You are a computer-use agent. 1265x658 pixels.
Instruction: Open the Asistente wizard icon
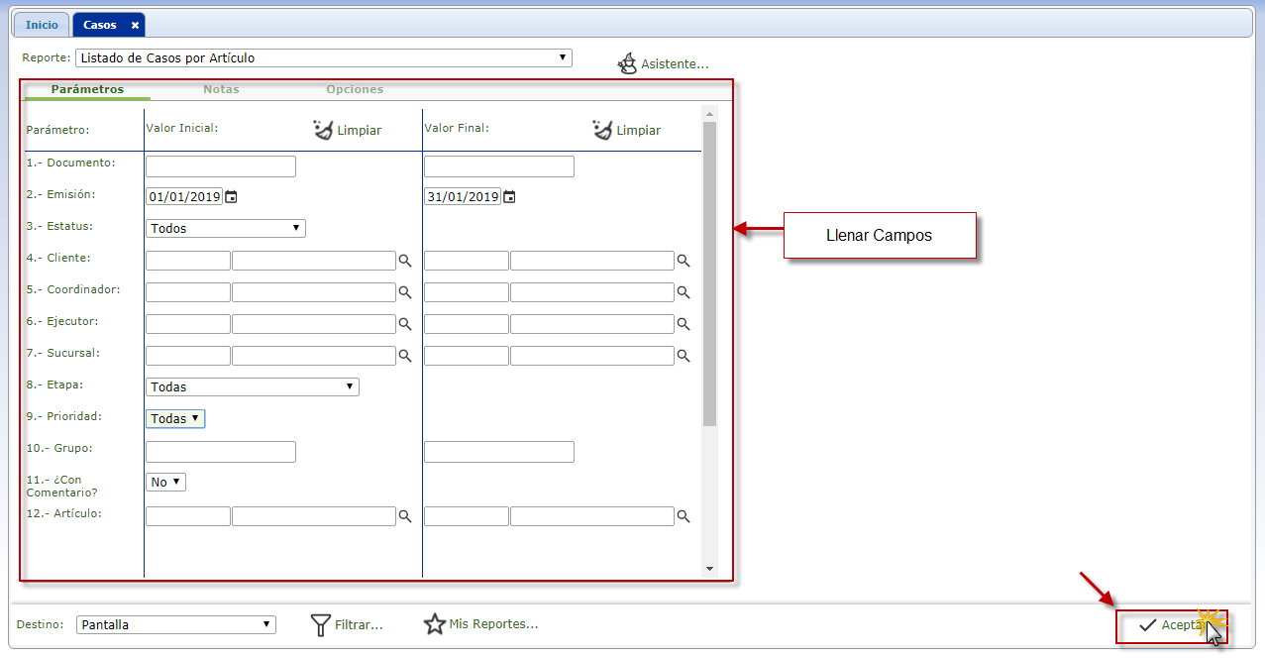coord(625,64)
